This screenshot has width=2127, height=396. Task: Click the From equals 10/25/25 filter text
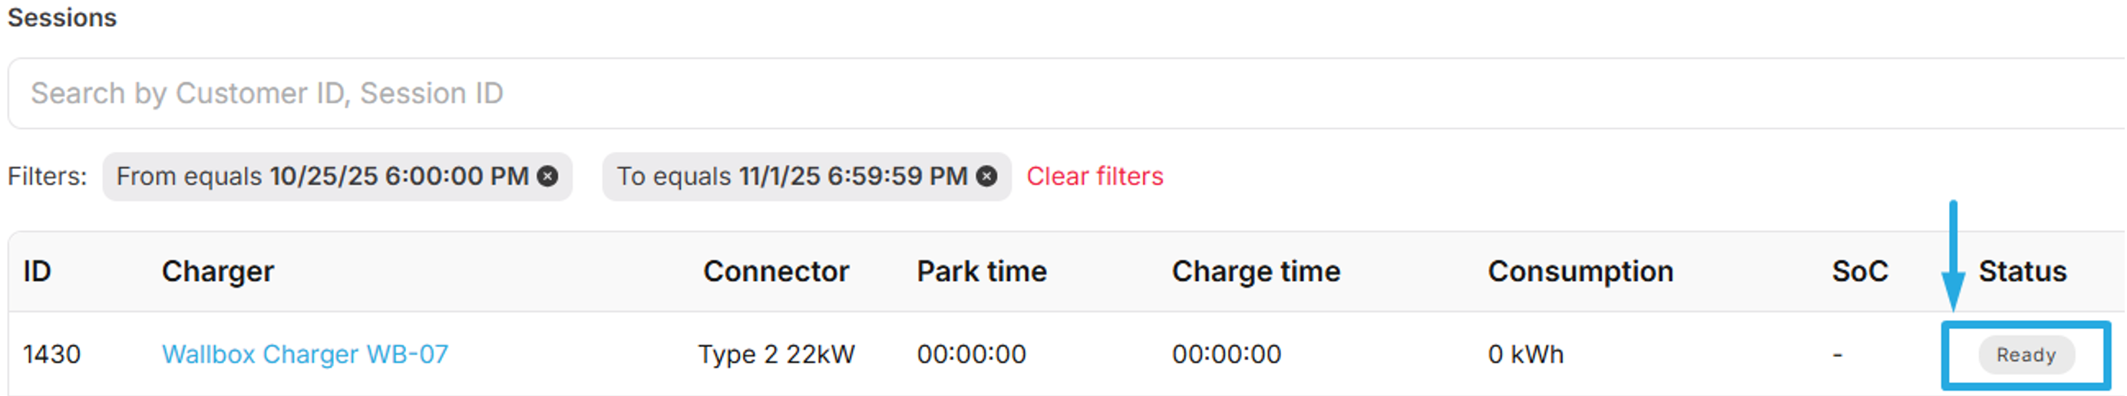click(322, 176)
